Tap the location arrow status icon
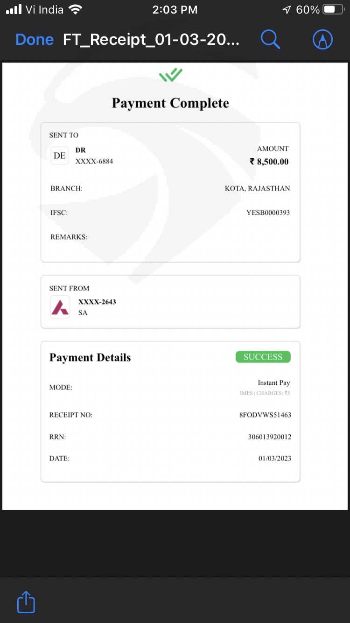The width and height of the screenshot is (350, 623). point(287,10)
